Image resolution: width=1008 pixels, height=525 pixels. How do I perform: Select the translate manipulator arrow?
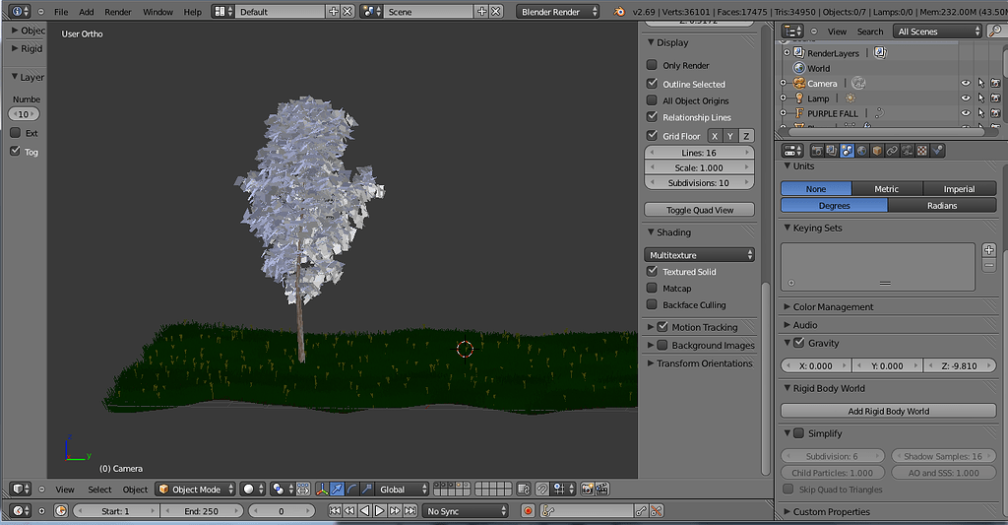coord(337,490)
